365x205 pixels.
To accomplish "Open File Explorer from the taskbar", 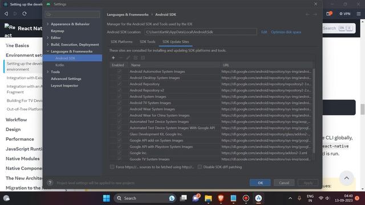I will pyautogui.click(x=208, y=198).
